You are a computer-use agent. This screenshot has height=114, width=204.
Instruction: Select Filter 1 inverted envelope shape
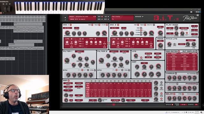point(88,70)
